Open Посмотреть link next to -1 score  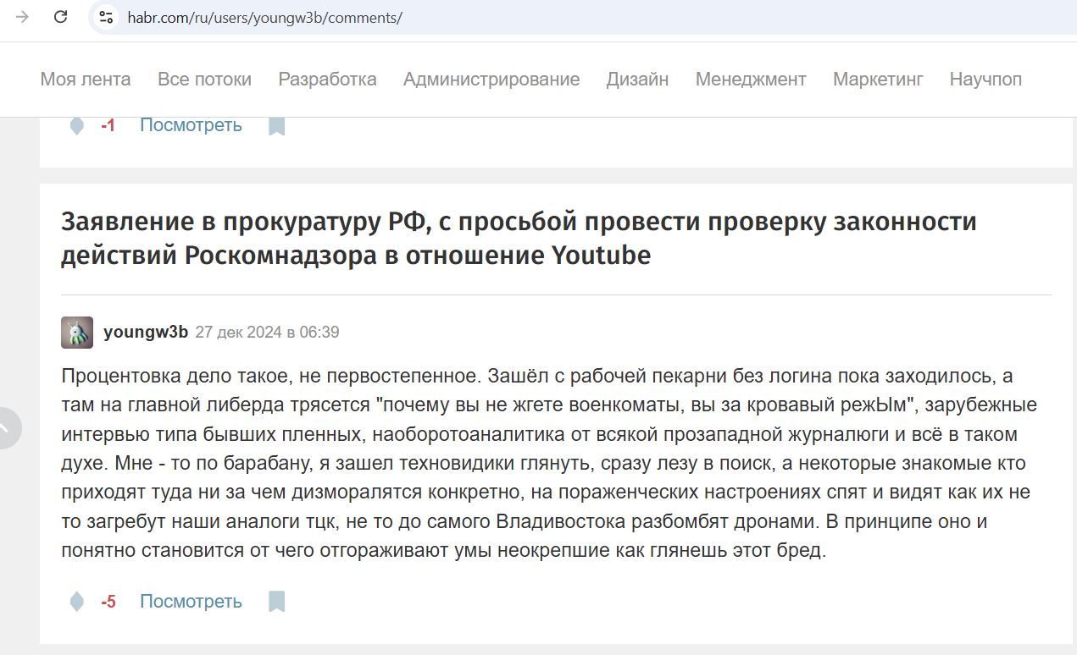pyautogui.click(x=191, y=125)
